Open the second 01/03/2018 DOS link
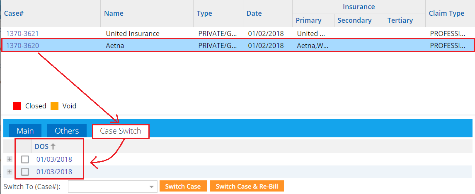Screen dimensions: 475x194 point(54,172)
